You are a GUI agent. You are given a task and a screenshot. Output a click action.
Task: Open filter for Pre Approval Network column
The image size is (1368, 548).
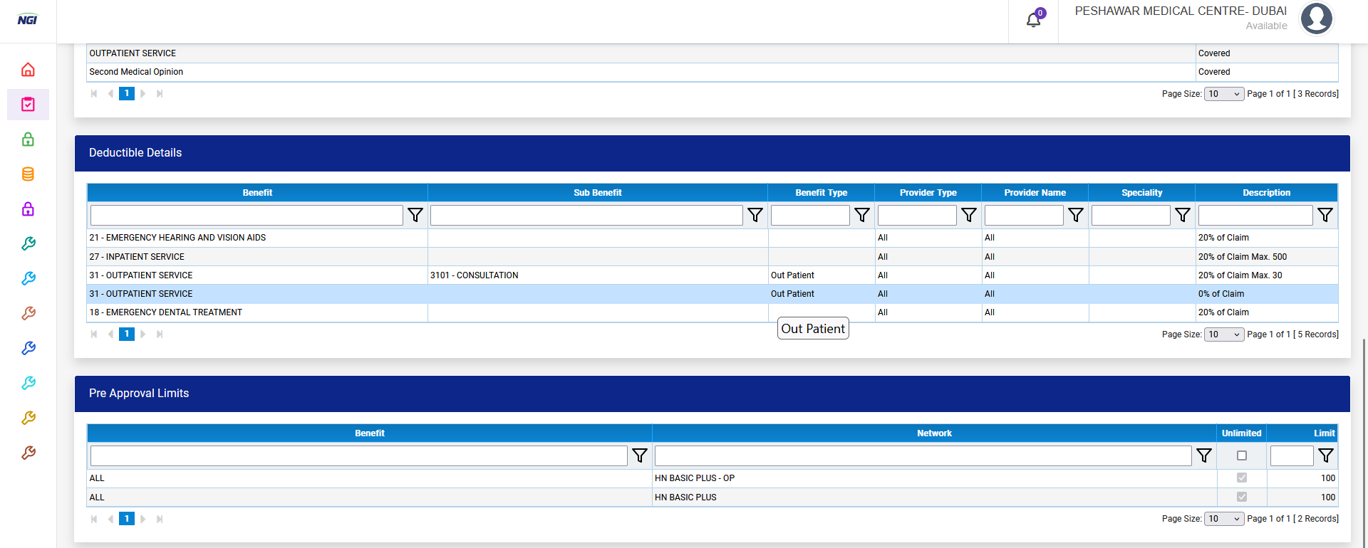[1203, 455]
